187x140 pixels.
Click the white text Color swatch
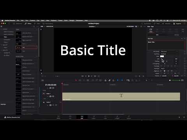click(162, 56)
